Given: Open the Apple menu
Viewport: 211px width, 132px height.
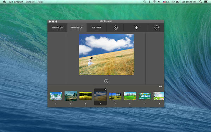Looking at the screenshot, I should click(5, 2).
